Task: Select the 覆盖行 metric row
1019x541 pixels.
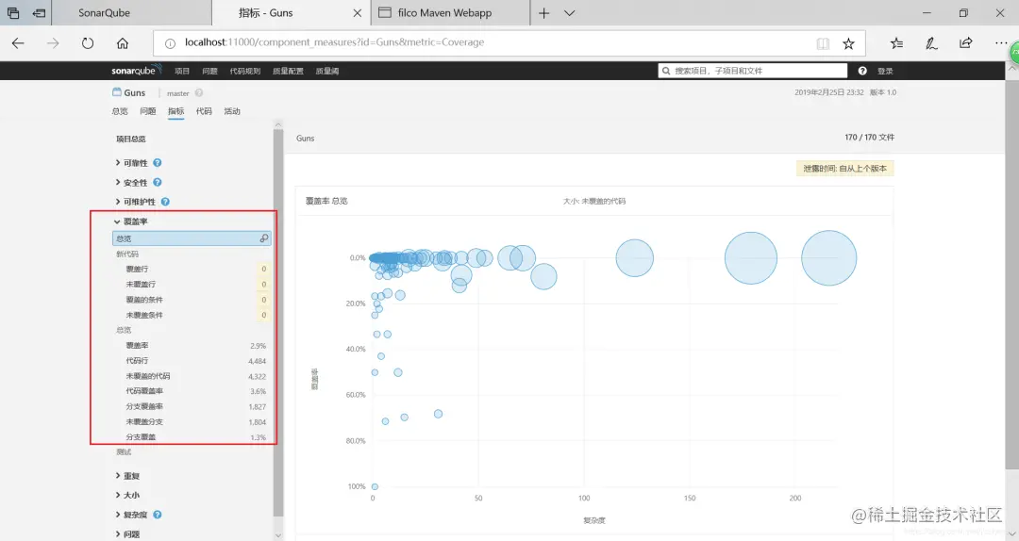Action: (192, 269)
